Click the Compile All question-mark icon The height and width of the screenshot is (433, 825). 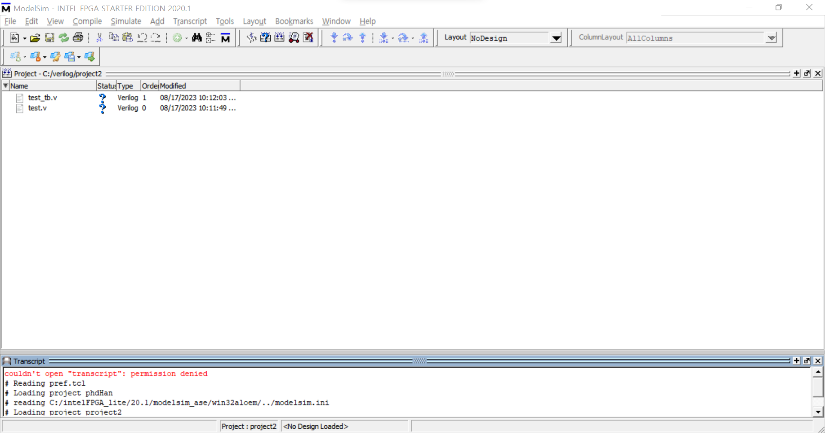(x=266, y=38)
